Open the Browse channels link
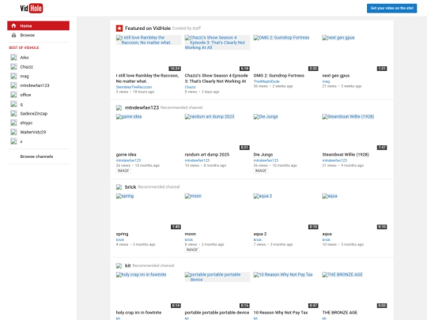Screen dimensions: 427x320 coord(36,156)
